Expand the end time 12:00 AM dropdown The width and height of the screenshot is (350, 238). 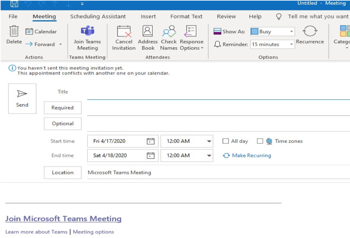pos(209,155)
